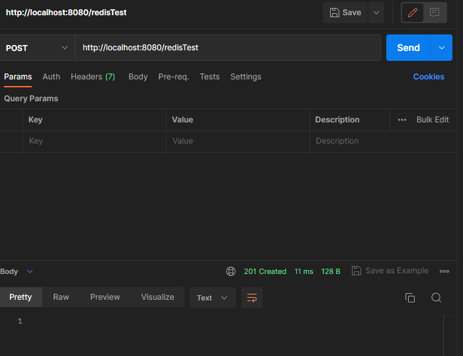Select the Raw response view tab
The image size is (463, 356).
pyautogui.click(x=61, y=297)
